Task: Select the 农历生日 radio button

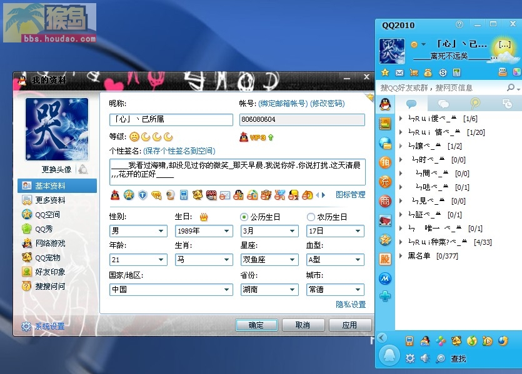Action: (x=311, y=217)
